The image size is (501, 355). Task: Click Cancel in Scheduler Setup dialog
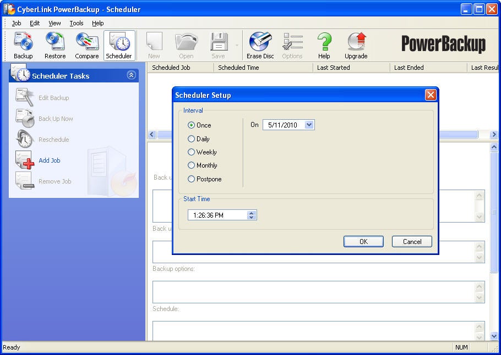(412, 242)
